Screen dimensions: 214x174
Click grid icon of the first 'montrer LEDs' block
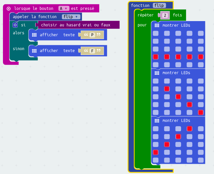[157, 25]
